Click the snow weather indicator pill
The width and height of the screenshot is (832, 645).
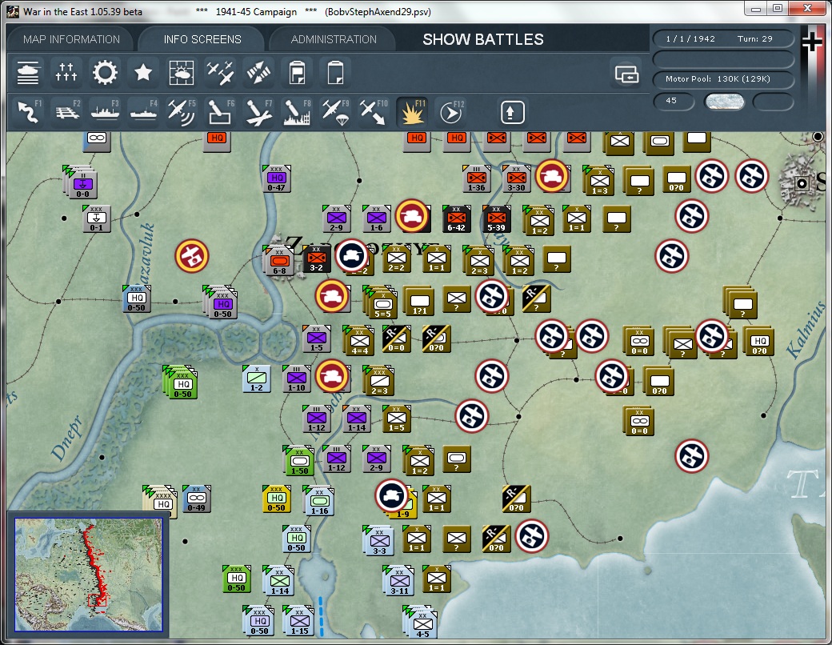coord(724,102)
